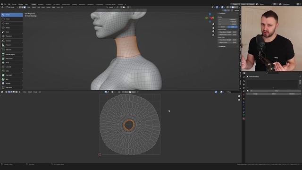Screen dimensions: 302x170
Task: Select the Select Box tool
Action: (x=11, y=15)
